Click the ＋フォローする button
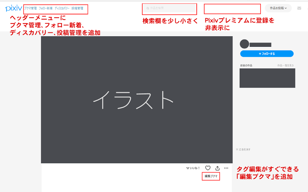Image resolution: width=308 pixels, height=192 pixels. point(267,54)
